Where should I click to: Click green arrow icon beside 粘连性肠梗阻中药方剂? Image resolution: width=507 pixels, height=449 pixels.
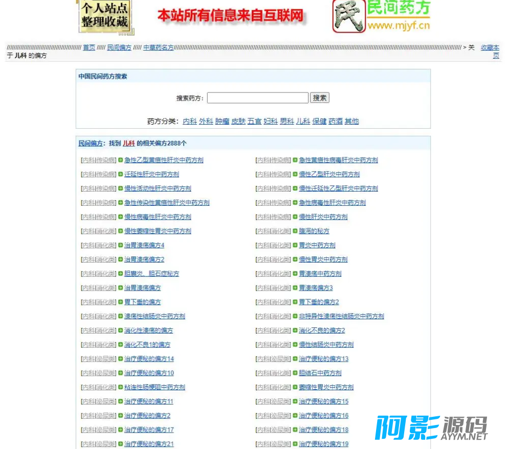[121, 387]
